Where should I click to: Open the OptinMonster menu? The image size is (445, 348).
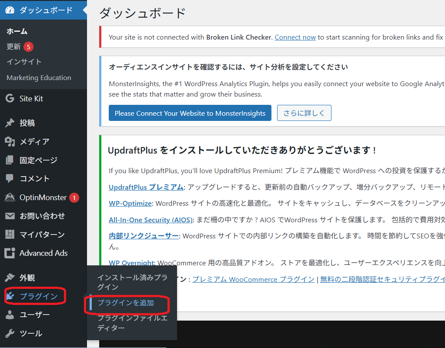(x=43, y=197)
